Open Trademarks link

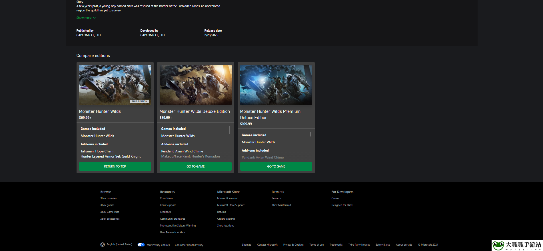pyautogui.click(x=336, y=245)
